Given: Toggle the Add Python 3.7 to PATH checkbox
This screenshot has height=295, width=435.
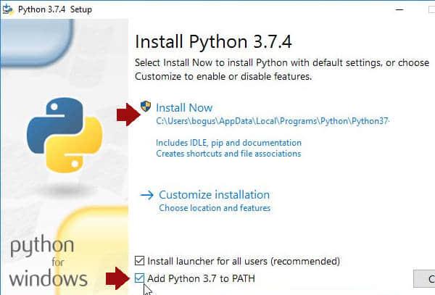Looking at the screenshot, I should [x=140, y=278].
